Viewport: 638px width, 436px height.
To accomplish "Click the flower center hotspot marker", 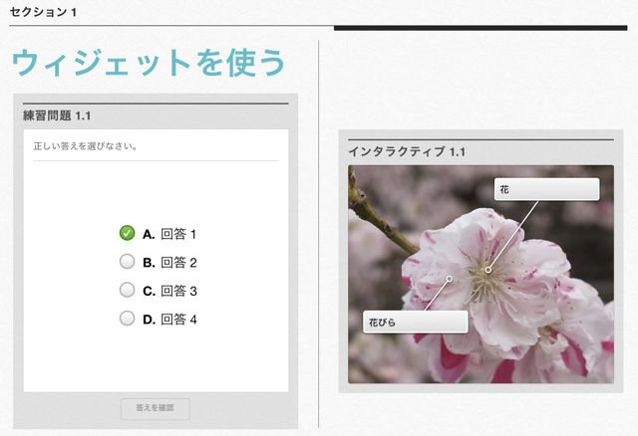I will click(487, 270).
